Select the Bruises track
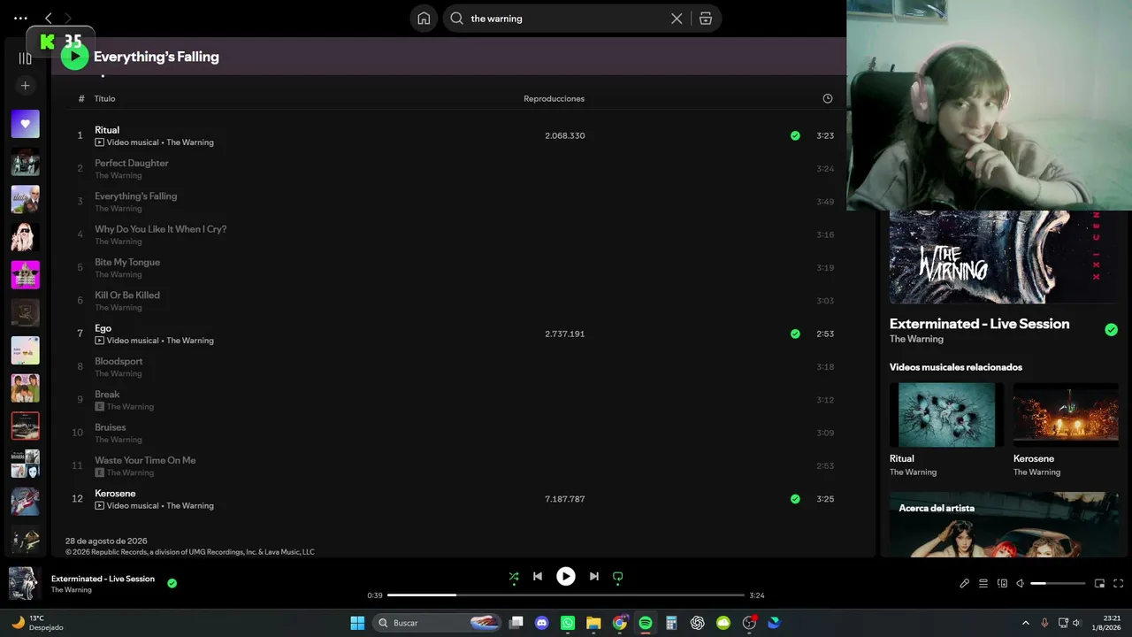Image resolution: width=1132 pixels, height=637 pixels. click(111, 427)
